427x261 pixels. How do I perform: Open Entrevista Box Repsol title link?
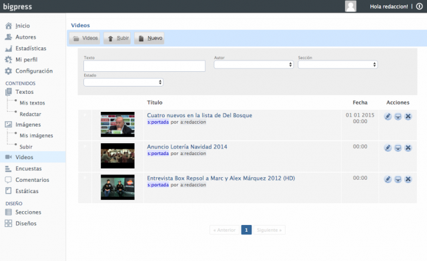point(221,178)
